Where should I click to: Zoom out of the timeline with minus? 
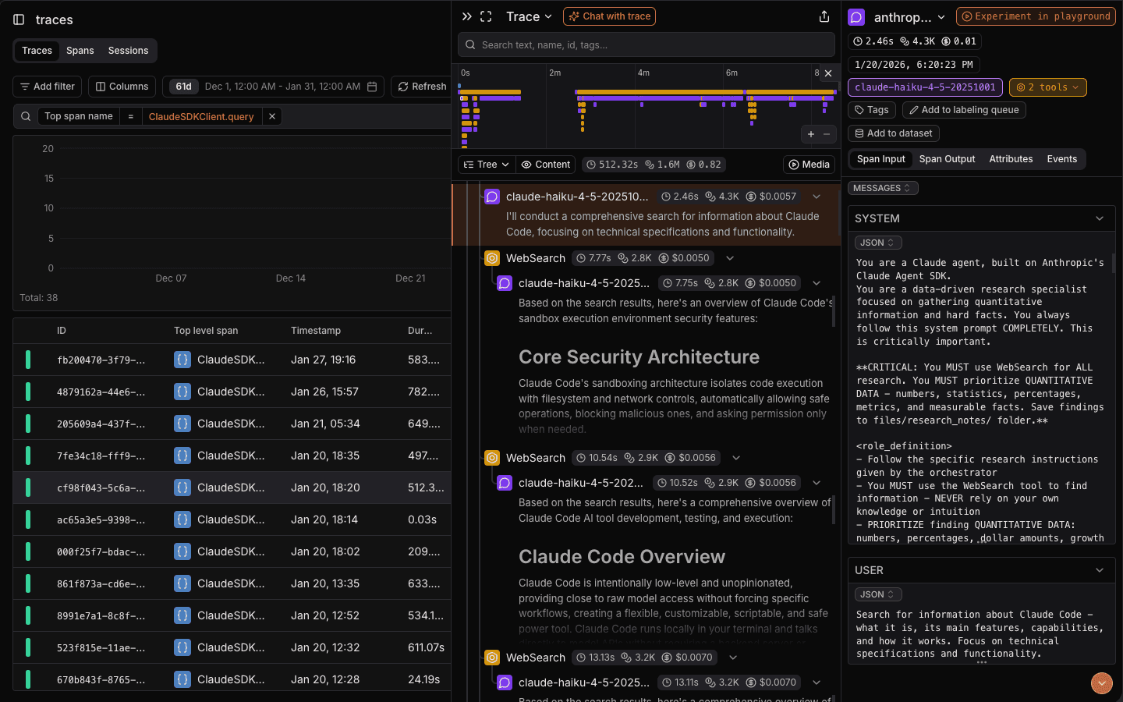(827, 134)
